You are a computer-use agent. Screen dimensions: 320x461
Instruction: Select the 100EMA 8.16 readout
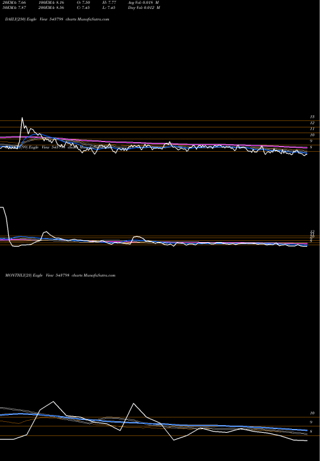pyautogui.click(x=51, y=3)
